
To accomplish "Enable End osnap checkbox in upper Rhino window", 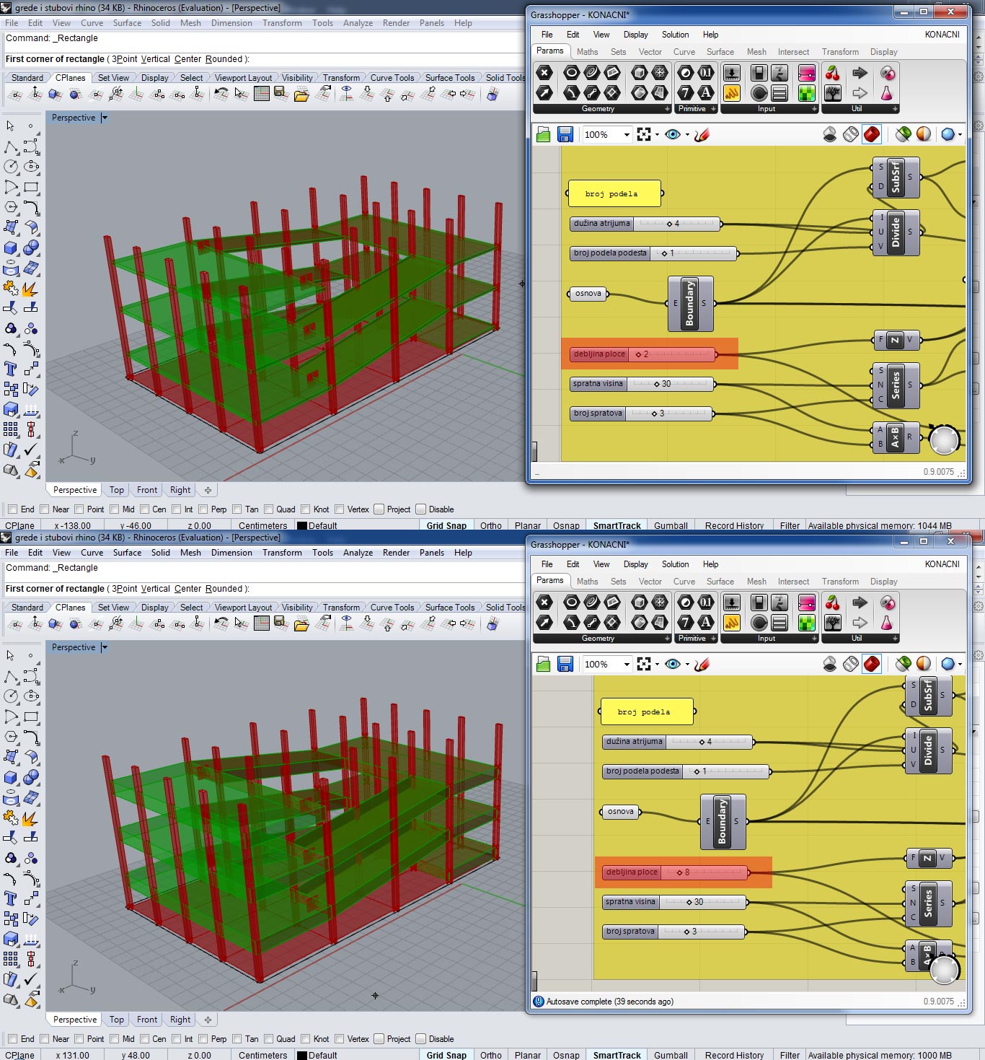I will 12,509.
